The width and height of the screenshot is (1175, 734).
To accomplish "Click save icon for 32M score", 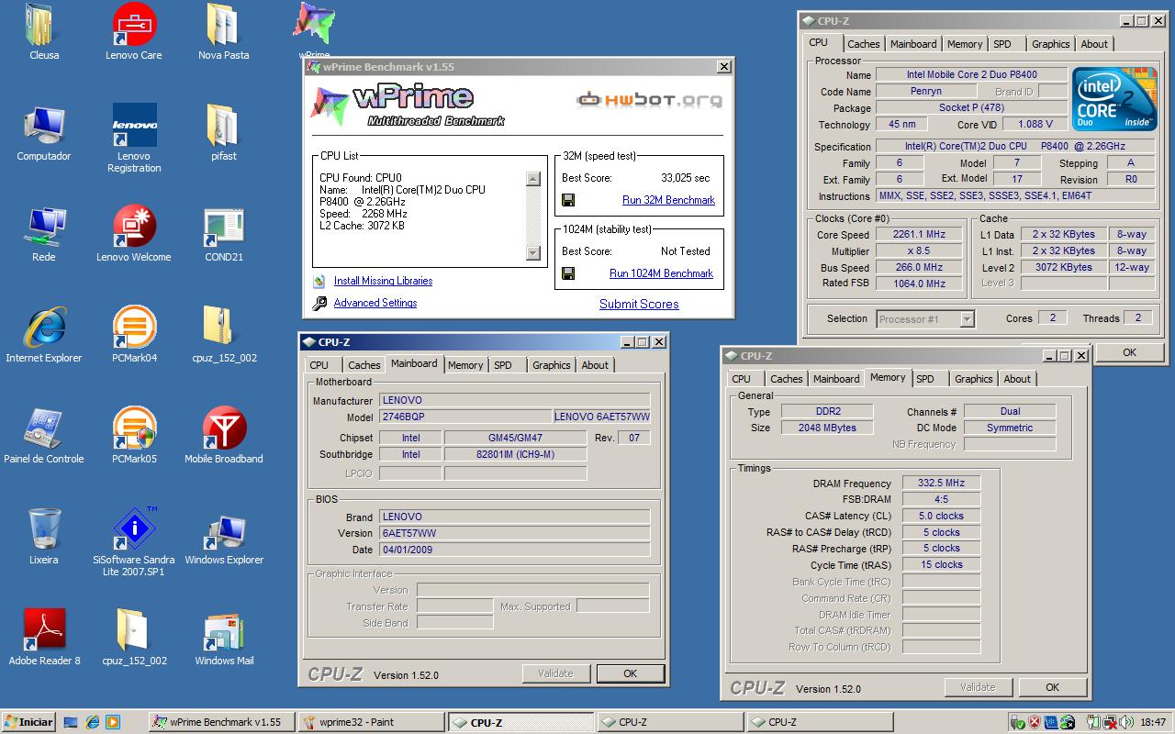I will [x=568, y=200].
